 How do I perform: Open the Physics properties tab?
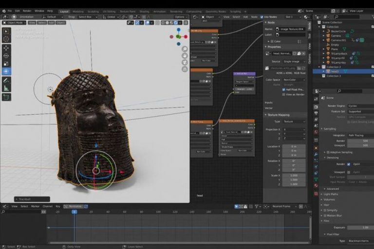click(x=316, y=167)
